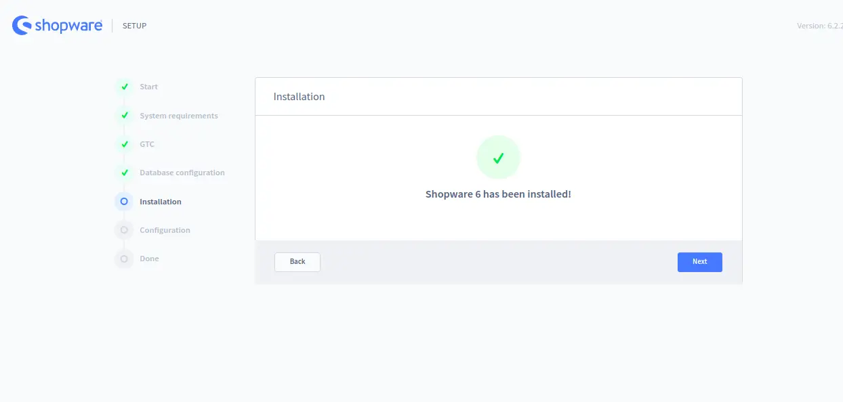Click the Shopware logo icon
This screenshot has height=402, width=843.
22,26
